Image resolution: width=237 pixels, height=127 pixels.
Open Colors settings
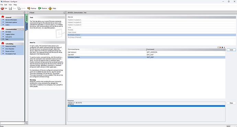[8, 25]
